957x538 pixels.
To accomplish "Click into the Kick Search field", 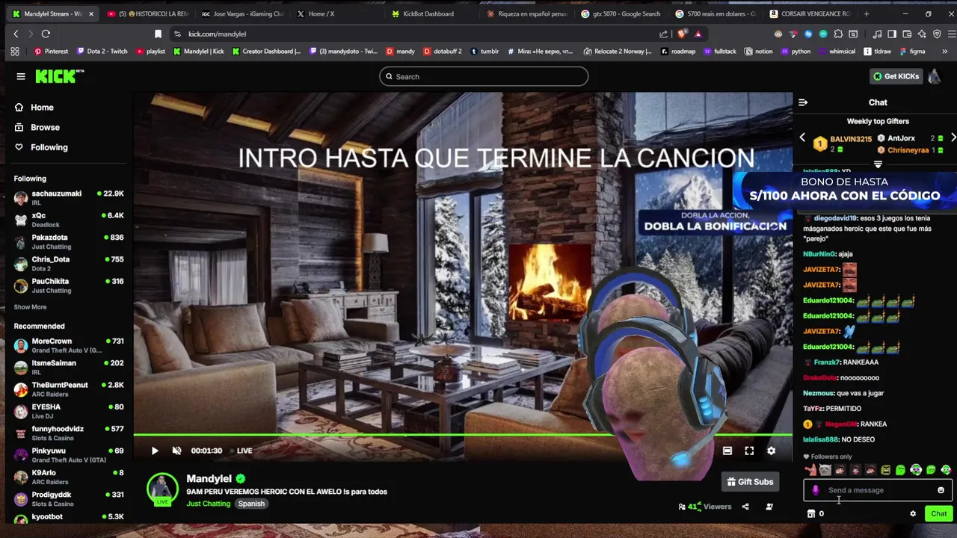I will [x=484, y=76].
